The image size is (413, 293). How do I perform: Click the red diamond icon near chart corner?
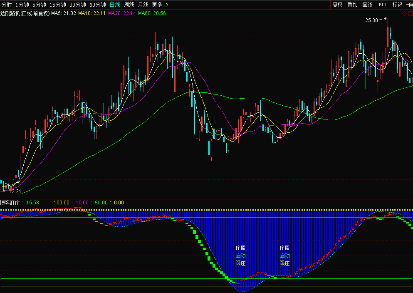click(405, 13)
